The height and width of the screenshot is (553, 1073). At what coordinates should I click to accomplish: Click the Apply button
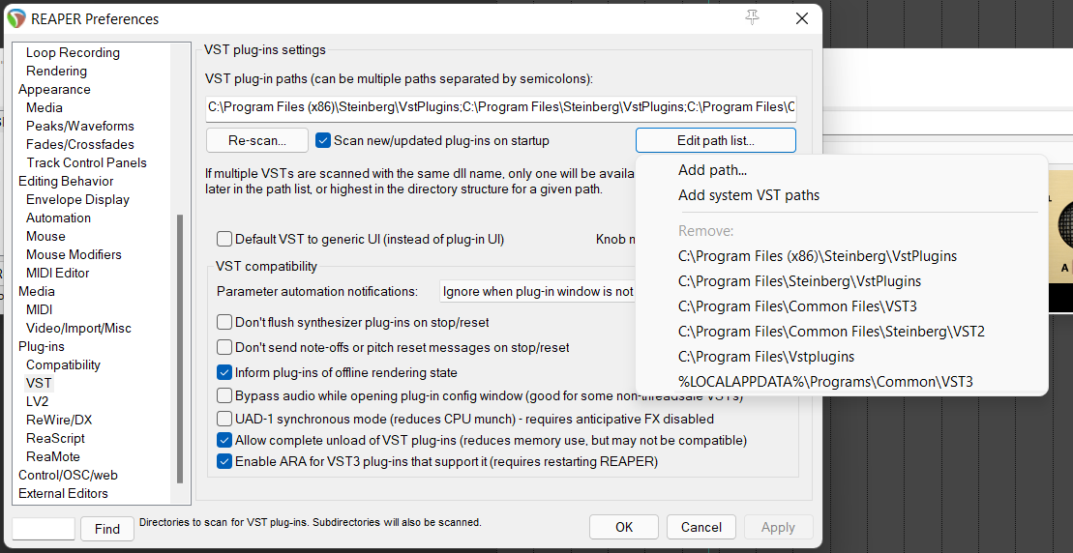click(778, 527)
